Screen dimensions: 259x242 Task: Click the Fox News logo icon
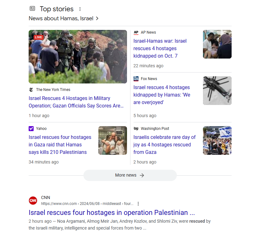136,79
